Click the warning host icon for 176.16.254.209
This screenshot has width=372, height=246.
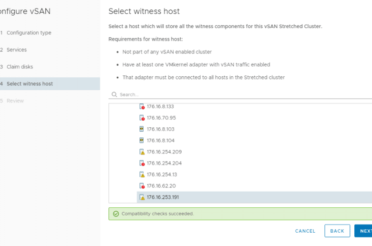[142, 152]
